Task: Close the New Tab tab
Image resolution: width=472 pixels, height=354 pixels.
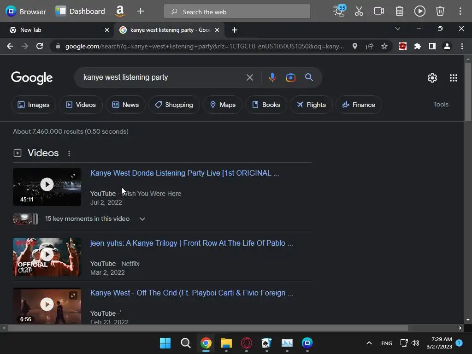Action: point(107,30)
